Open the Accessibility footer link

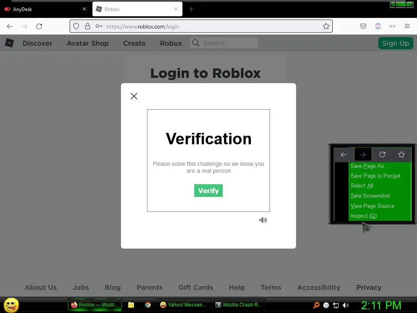[319, 287]
